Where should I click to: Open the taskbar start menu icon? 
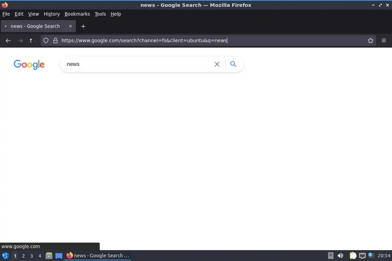5,256
